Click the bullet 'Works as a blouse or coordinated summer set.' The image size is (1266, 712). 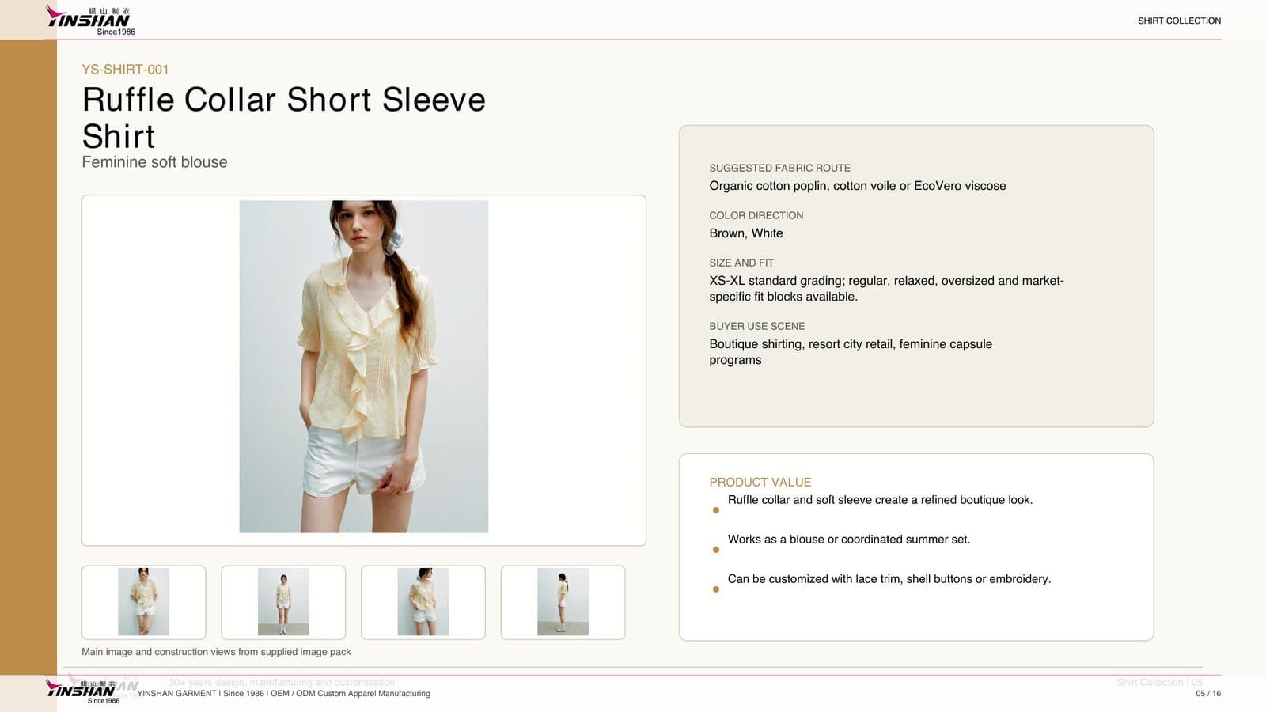848,540
